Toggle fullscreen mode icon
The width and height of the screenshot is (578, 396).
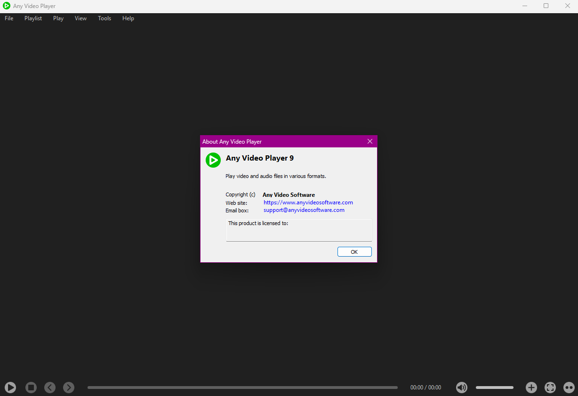point(550,388)
